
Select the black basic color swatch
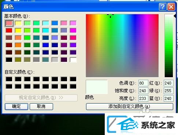pyautogui.click(x=9, y=60)
